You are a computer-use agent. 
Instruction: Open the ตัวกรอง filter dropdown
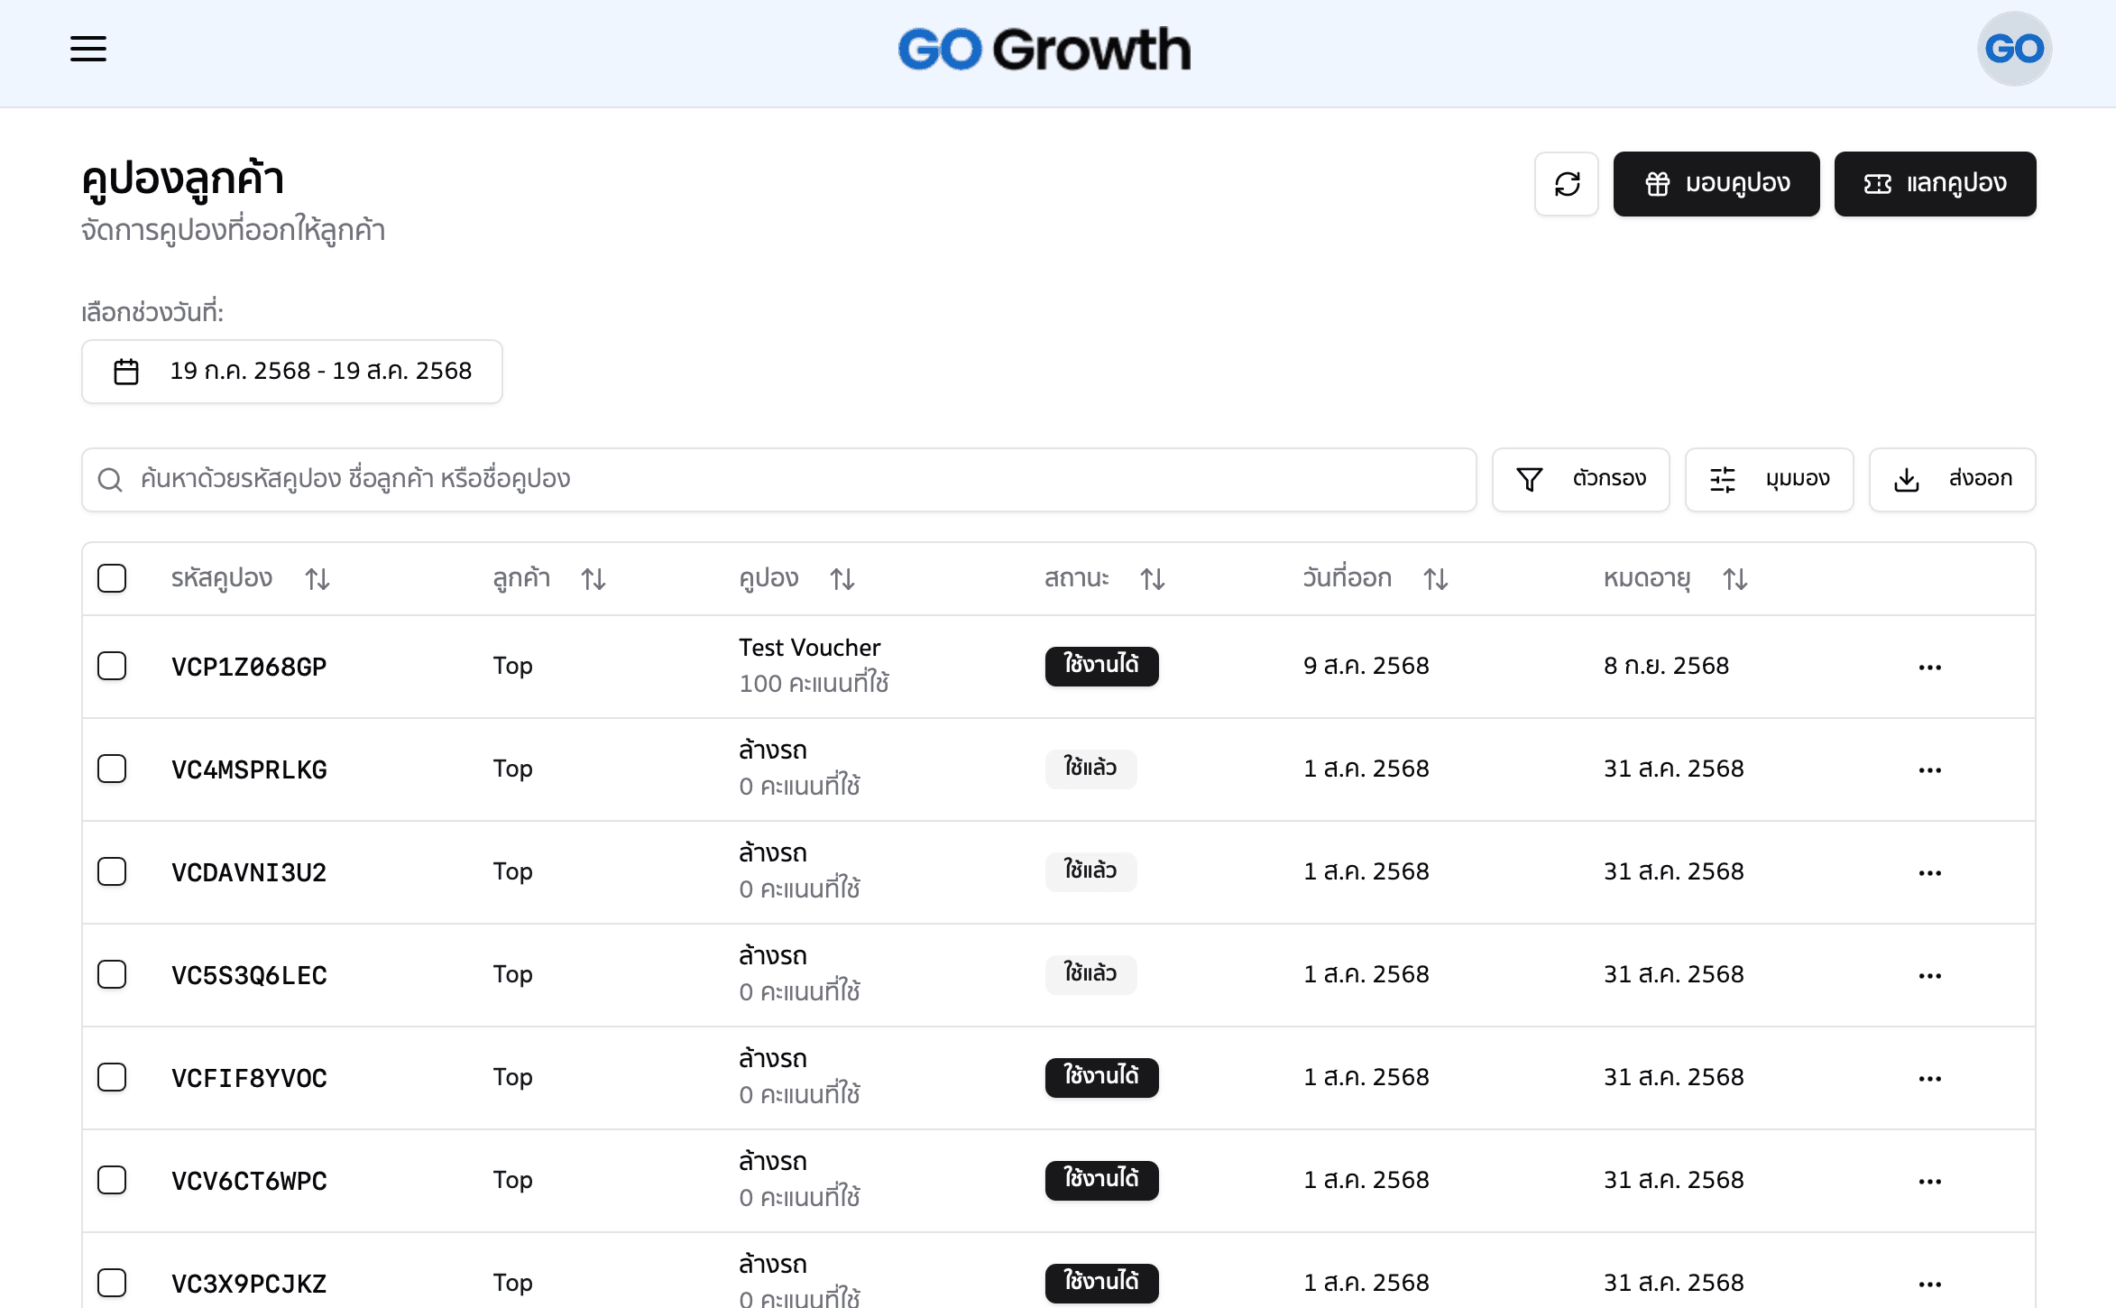pyautogui.click(x=1581, y=480)
